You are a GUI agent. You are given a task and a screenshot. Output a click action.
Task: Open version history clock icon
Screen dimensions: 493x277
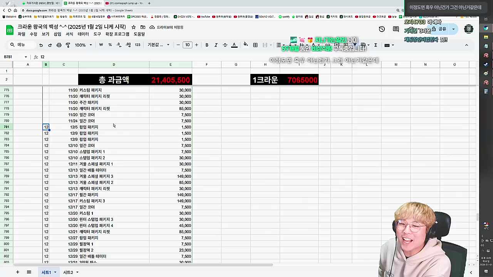[382, 29]
